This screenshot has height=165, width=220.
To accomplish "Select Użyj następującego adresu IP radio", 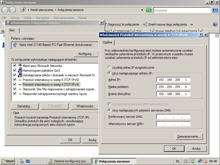I will (109, 73).
